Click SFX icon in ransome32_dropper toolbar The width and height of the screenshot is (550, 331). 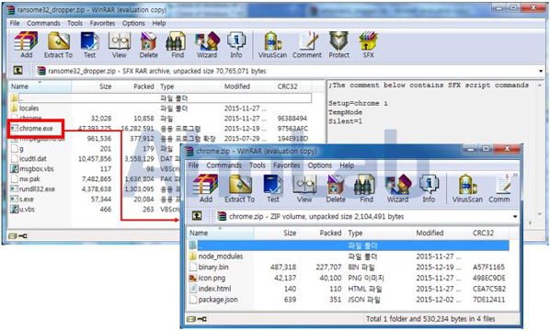click(x=368, y=45)
